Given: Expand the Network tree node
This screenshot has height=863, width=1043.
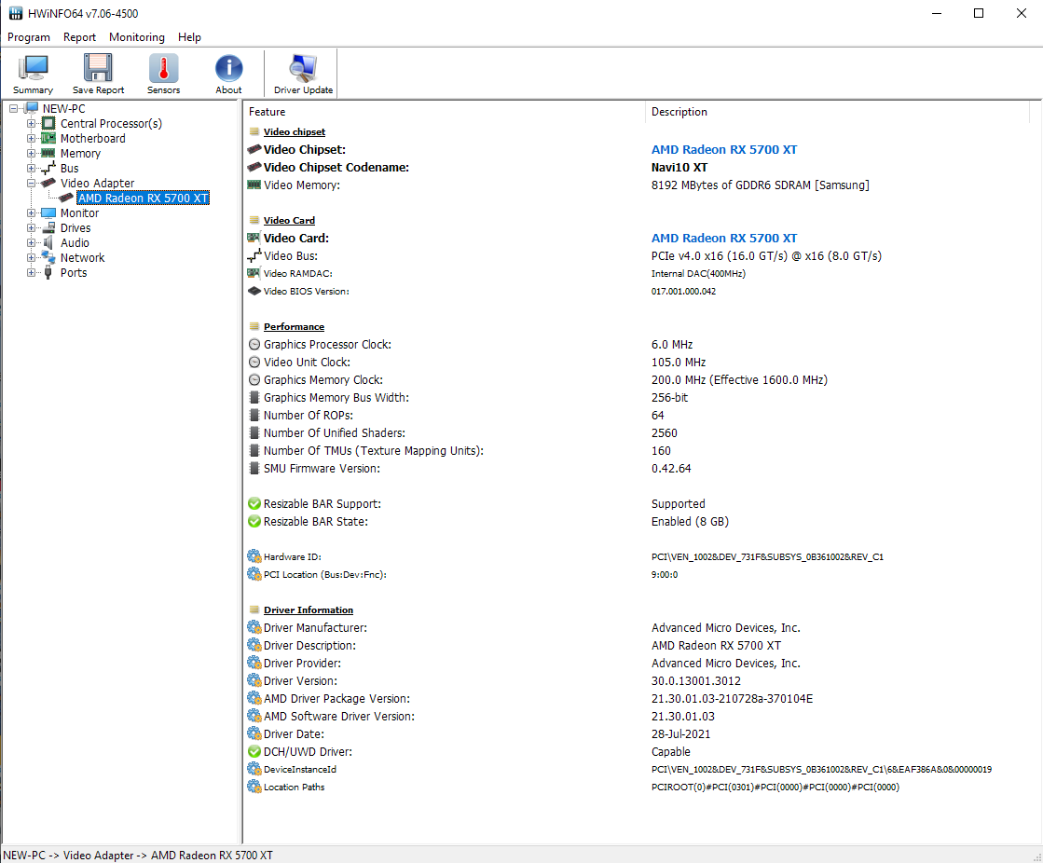Looking at the screenshot, I should [32, 257].
